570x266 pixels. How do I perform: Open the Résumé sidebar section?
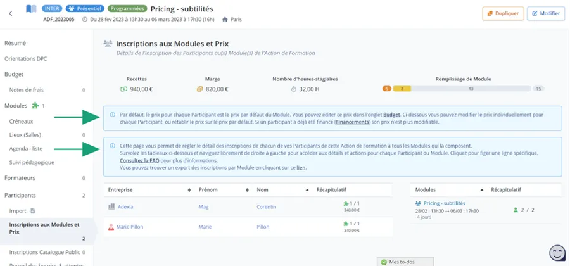(x=15, y=43)
